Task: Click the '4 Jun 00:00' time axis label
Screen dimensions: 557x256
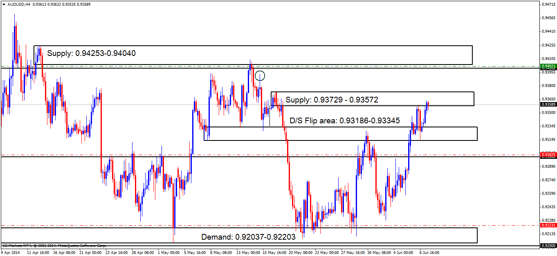Action: [x=403, y=253]
